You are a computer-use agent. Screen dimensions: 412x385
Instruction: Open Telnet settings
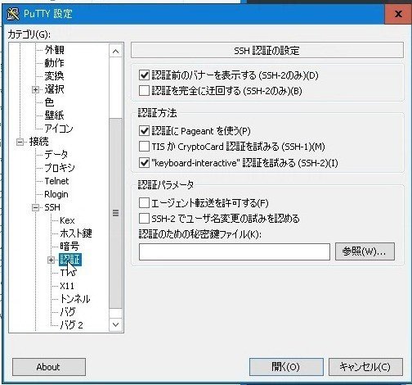[56, 181]
